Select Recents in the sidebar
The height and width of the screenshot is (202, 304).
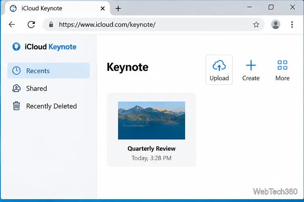(49, 71)
